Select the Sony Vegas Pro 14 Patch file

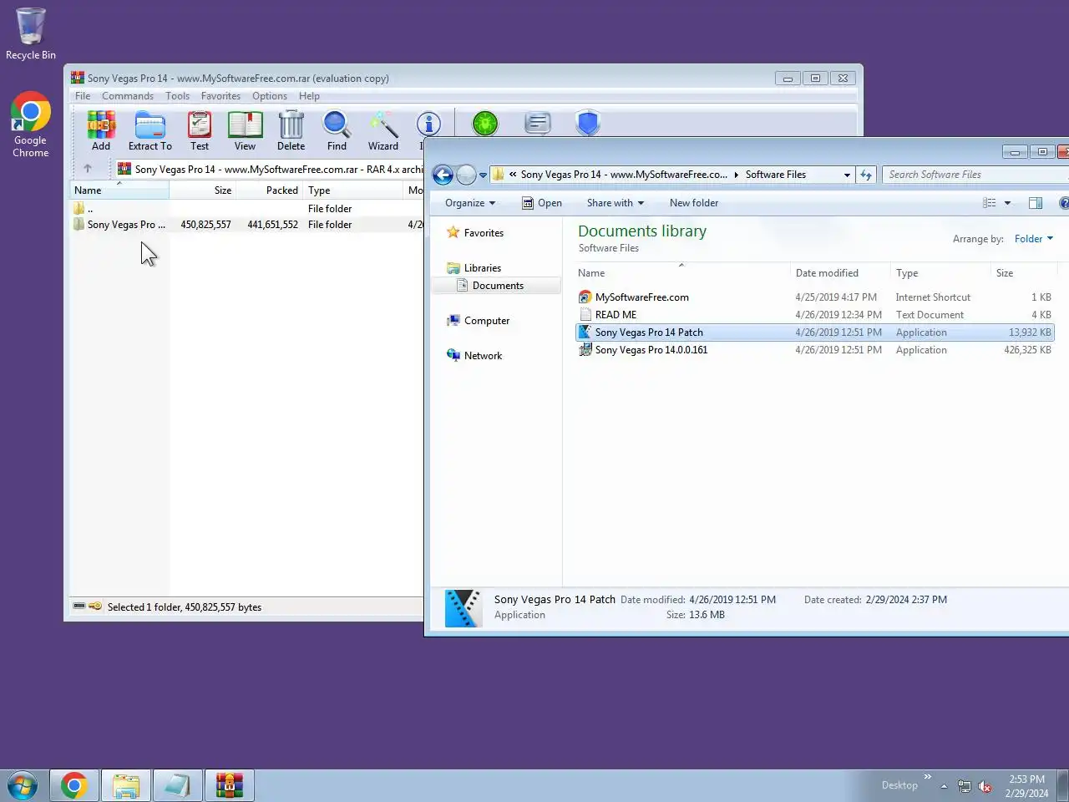pyautogui.click(x=814, y=332)
